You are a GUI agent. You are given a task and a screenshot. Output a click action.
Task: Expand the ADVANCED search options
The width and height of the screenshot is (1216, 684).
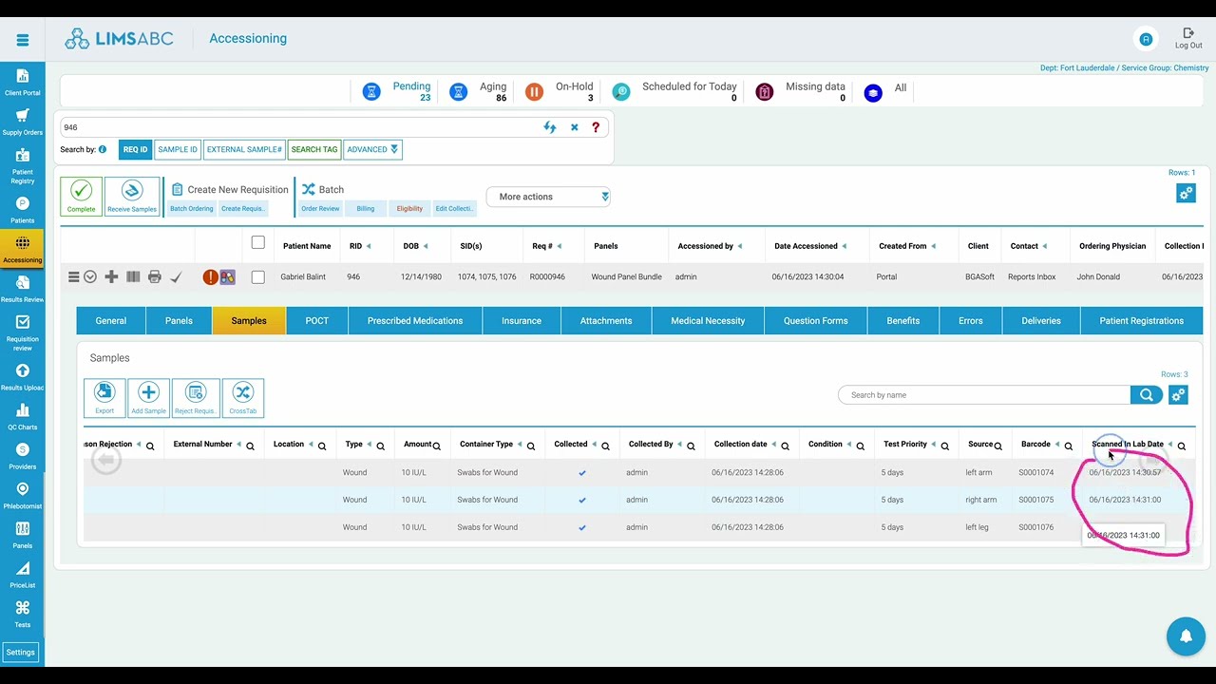tap(372, 149)
